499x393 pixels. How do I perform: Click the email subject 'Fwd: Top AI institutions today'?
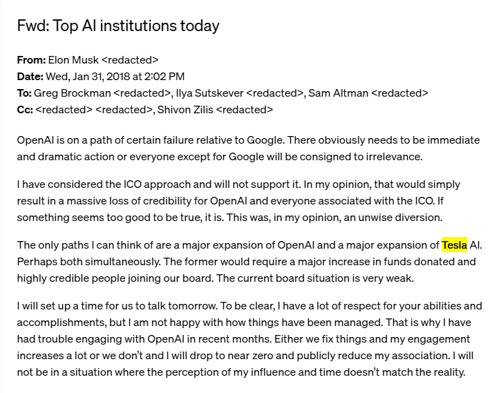coord(118,26)
